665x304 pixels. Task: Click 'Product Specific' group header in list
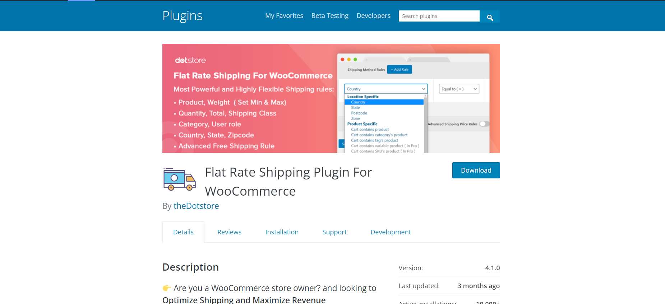(x=362, y=124)
